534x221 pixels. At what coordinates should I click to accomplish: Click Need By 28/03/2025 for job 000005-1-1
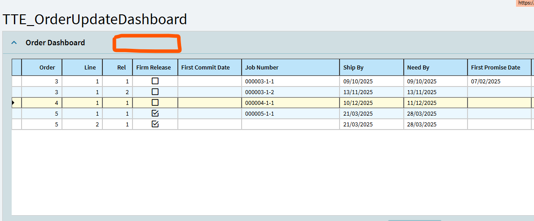436,113
